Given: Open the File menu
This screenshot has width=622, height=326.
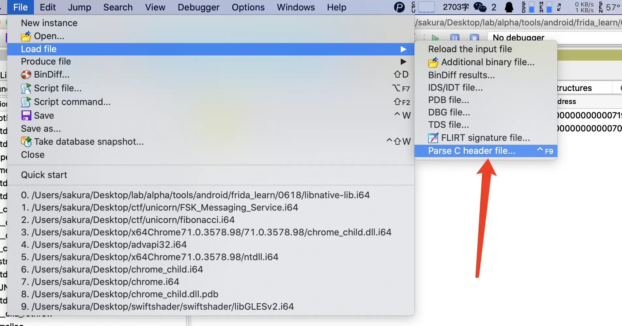Looking at the screenshot, I should tap(21, 7).
